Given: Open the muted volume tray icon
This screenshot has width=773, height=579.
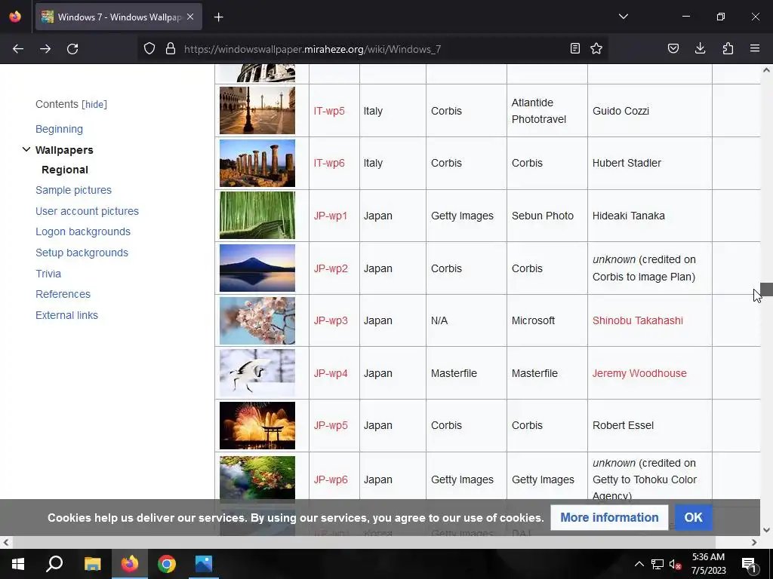Looking at the screenshot, I should [675, 564].
